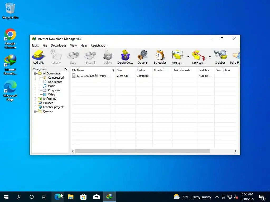Sort by the Transfer rate column header
This screenshot has width=270, height=202.
click(x=185, y=70)
